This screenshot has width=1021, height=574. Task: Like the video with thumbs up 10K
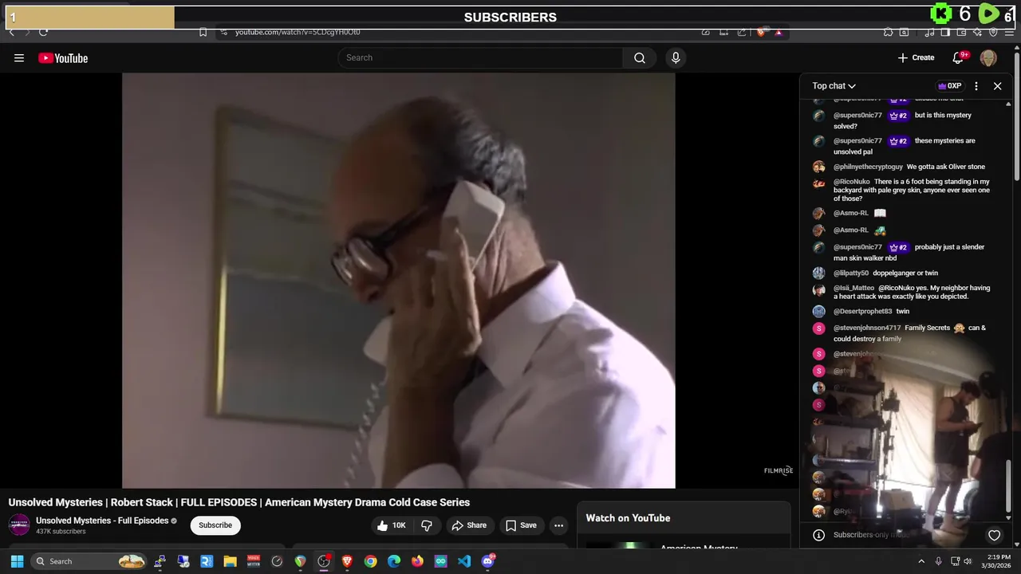coord(392,525)
